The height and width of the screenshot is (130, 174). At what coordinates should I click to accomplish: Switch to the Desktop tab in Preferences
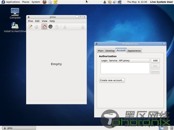click(x=110, y=51)
